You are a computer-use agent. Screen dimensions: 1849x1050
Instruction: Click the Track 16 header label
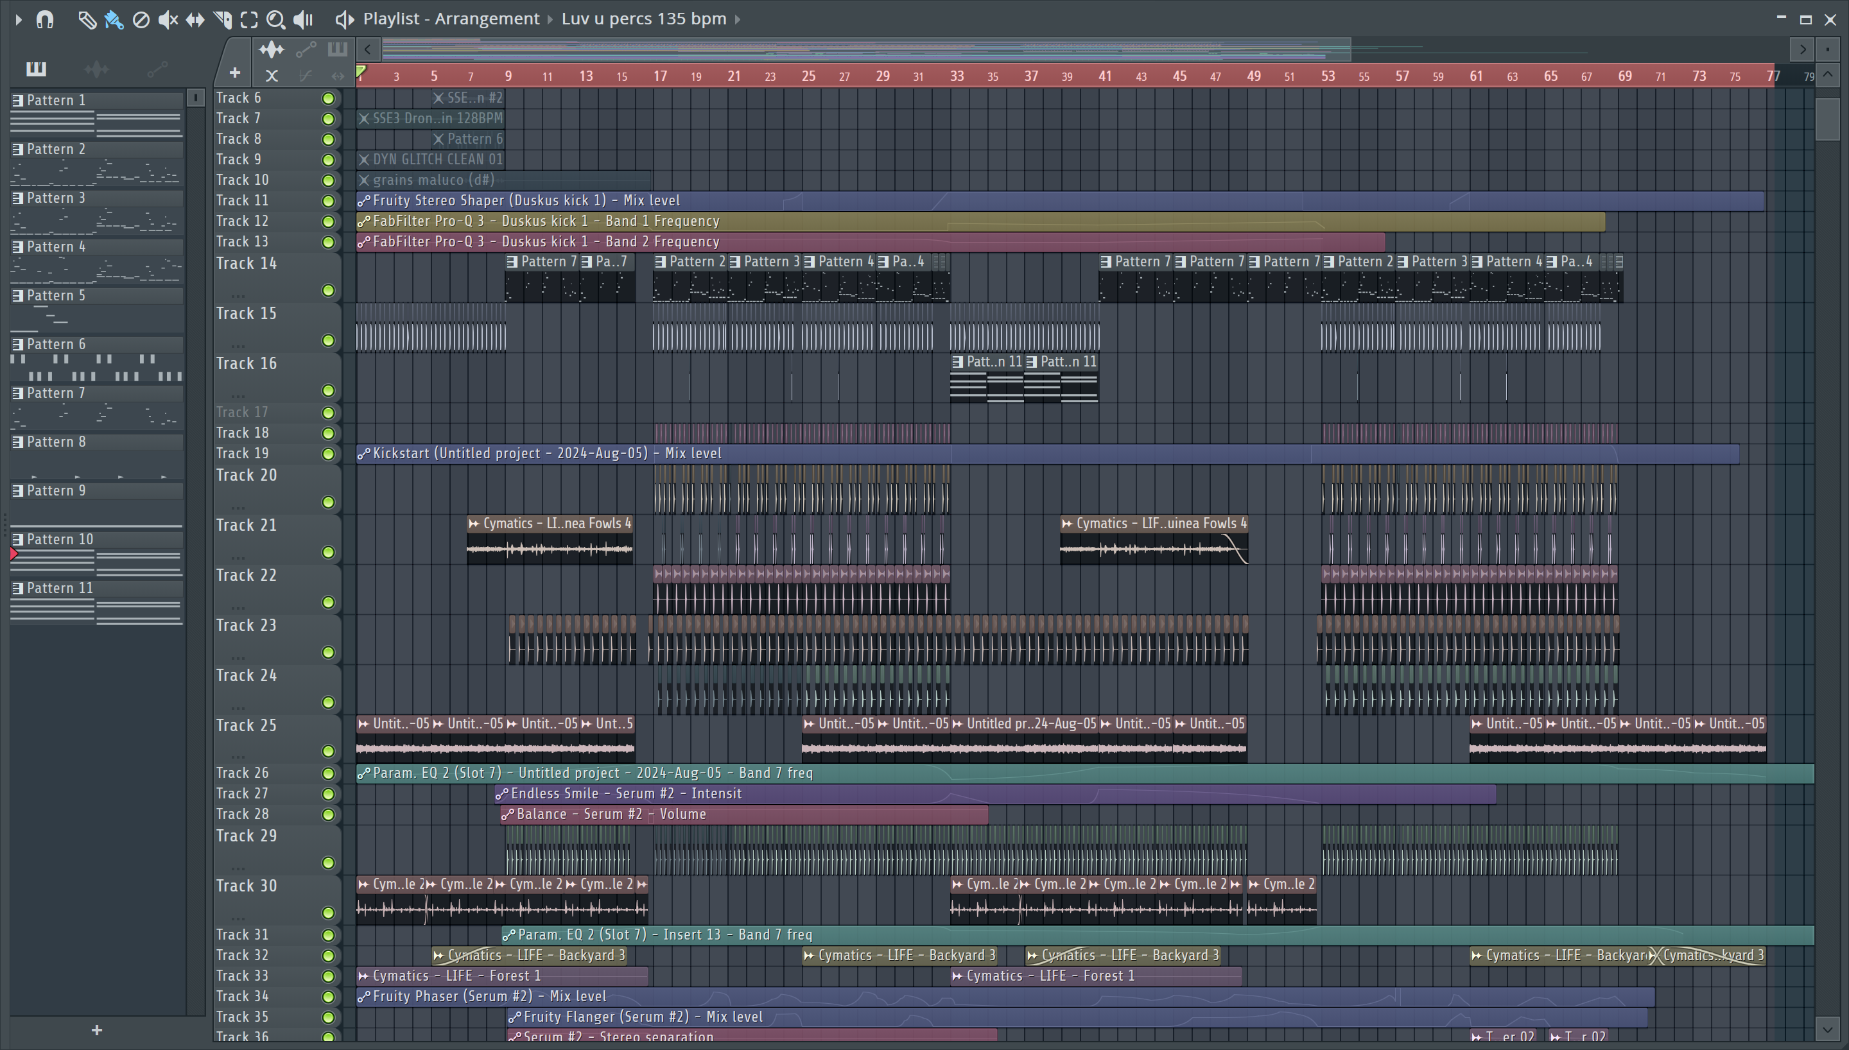click(246, 363)
